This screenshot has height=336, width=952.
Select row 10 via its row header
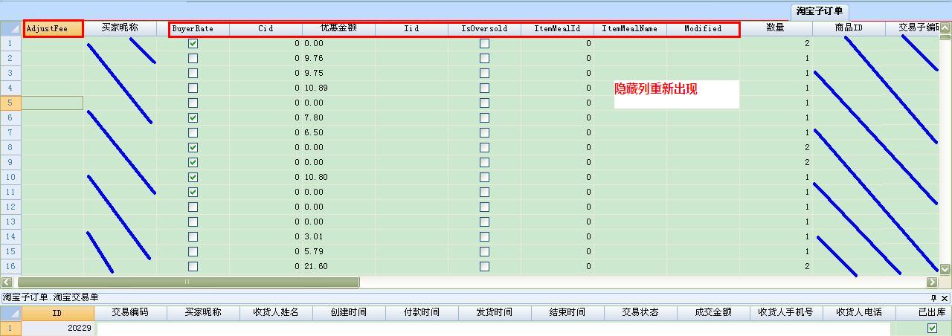11,178
